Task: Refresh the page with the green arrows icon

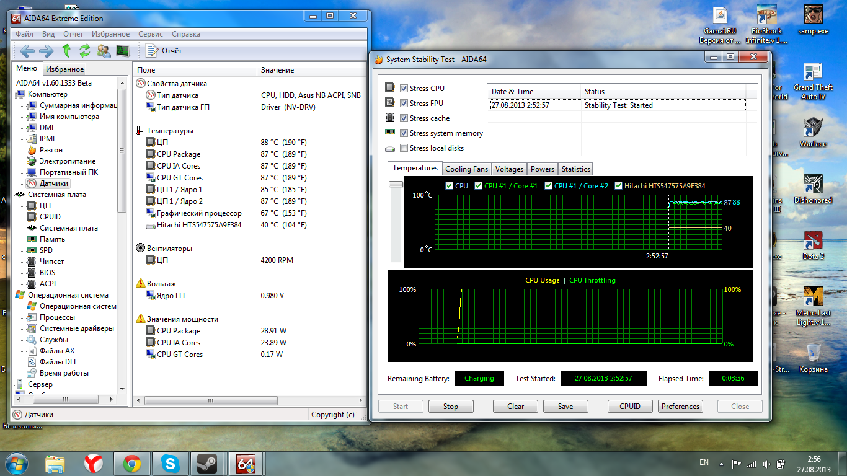Action: pyautogui.click(x=84, y=51)
